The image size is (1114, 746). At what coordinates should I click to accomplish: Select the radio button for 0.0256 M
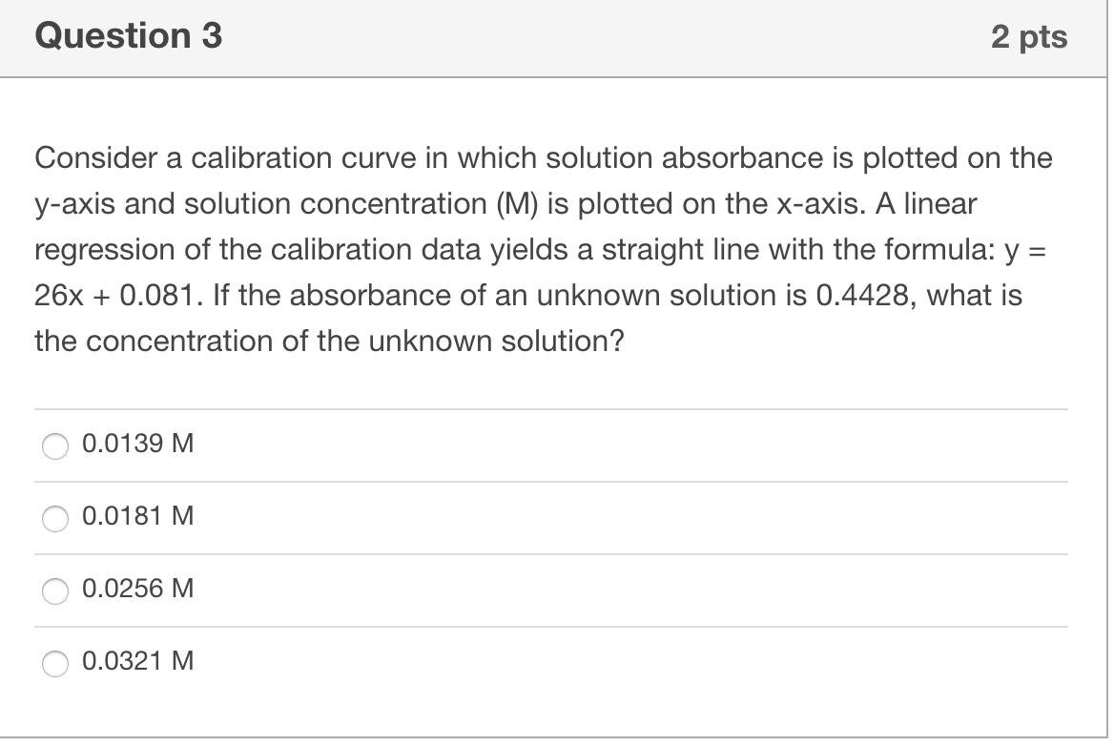[x=54, y=591]
